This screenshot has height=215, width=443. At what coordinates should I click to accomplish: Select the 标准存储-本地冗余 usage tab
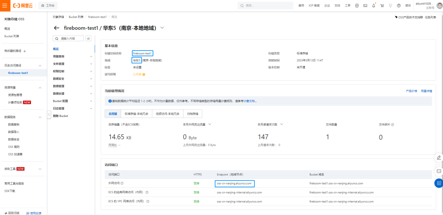136,114
